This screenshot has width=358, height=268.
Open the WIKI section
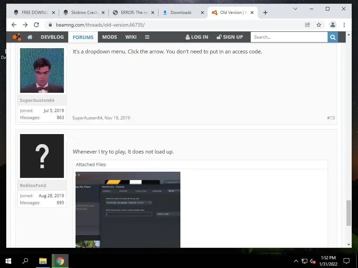click(x=131, y=37)
